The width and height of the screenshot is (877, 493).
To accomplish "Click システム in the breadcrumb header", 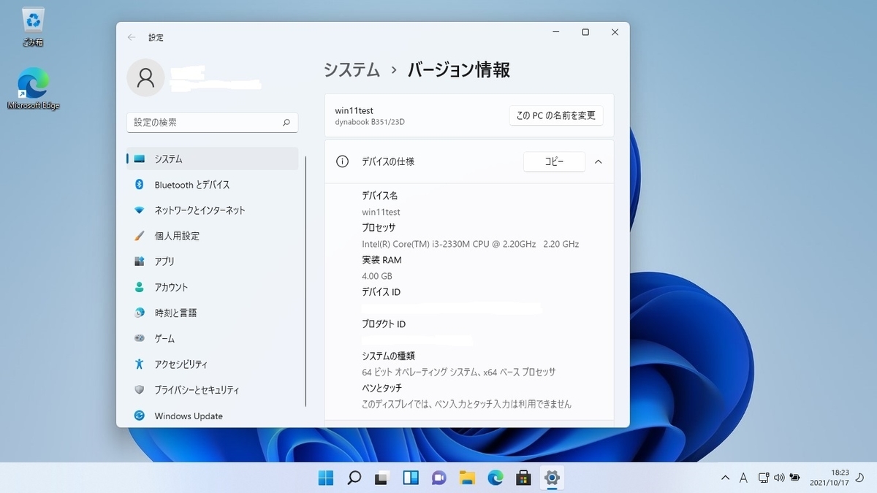I will tap(352, 70).
